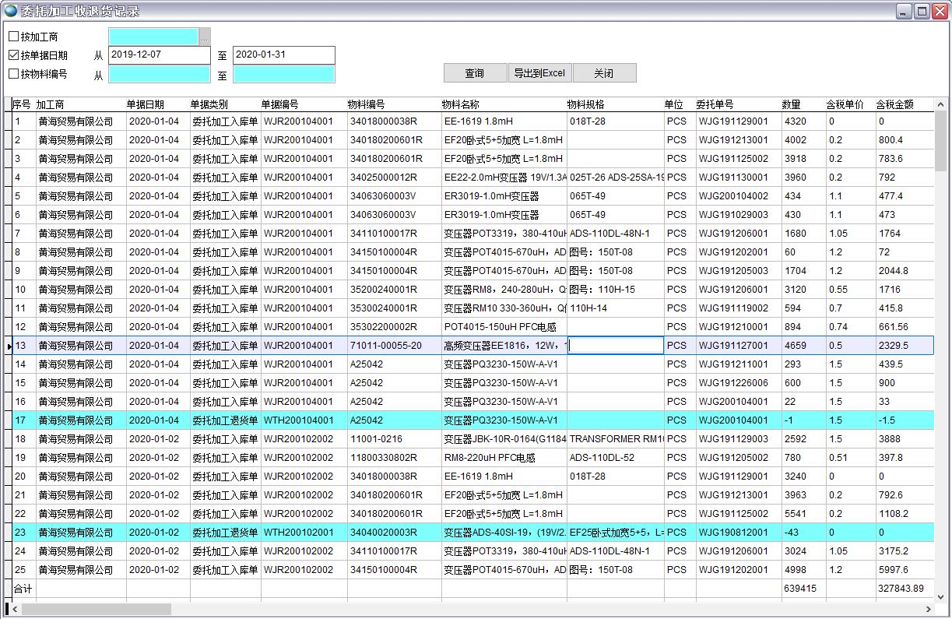Enable the 按物料编号 filter checkbox
The image size is (952, 619).
pos(12,74)
